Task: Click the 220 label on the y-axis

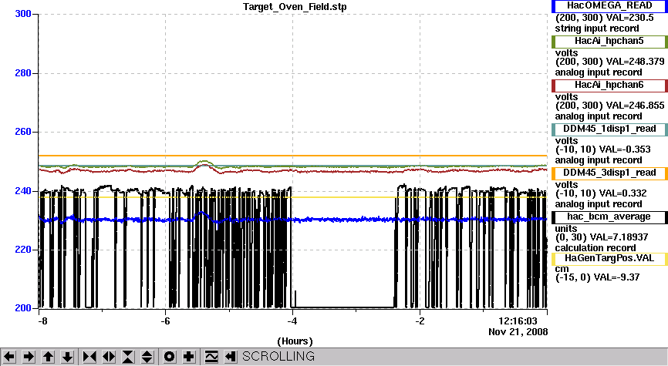Action: (23, 250)
